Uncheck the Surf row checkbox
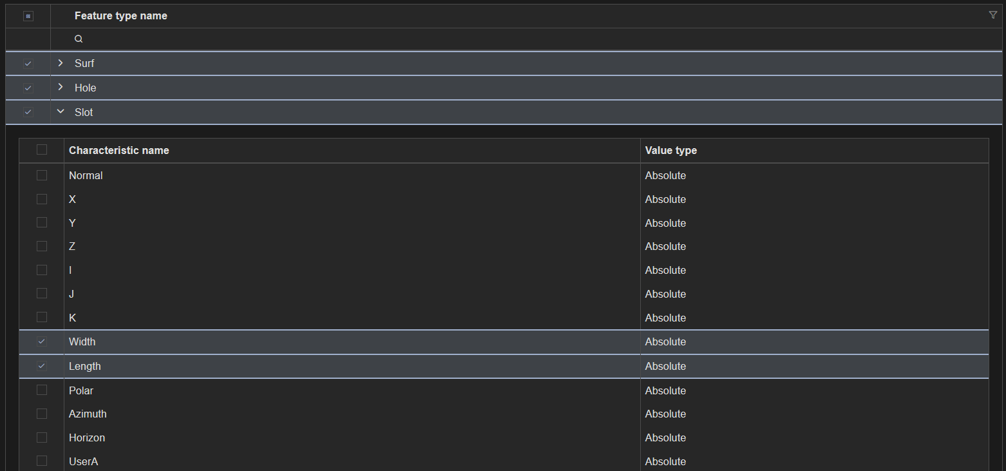Viewport: 1006px width, 471px height. point(28,64)
